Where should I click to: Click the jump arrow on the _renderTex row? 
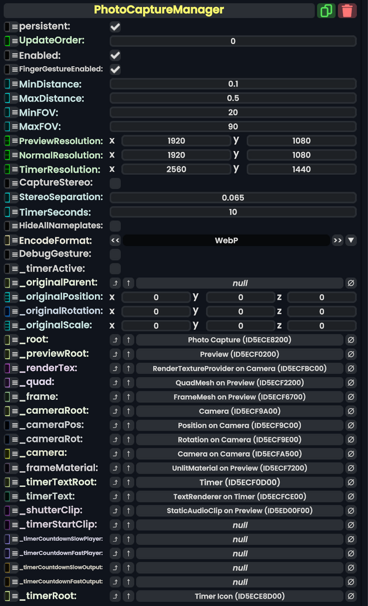[114, 368]
